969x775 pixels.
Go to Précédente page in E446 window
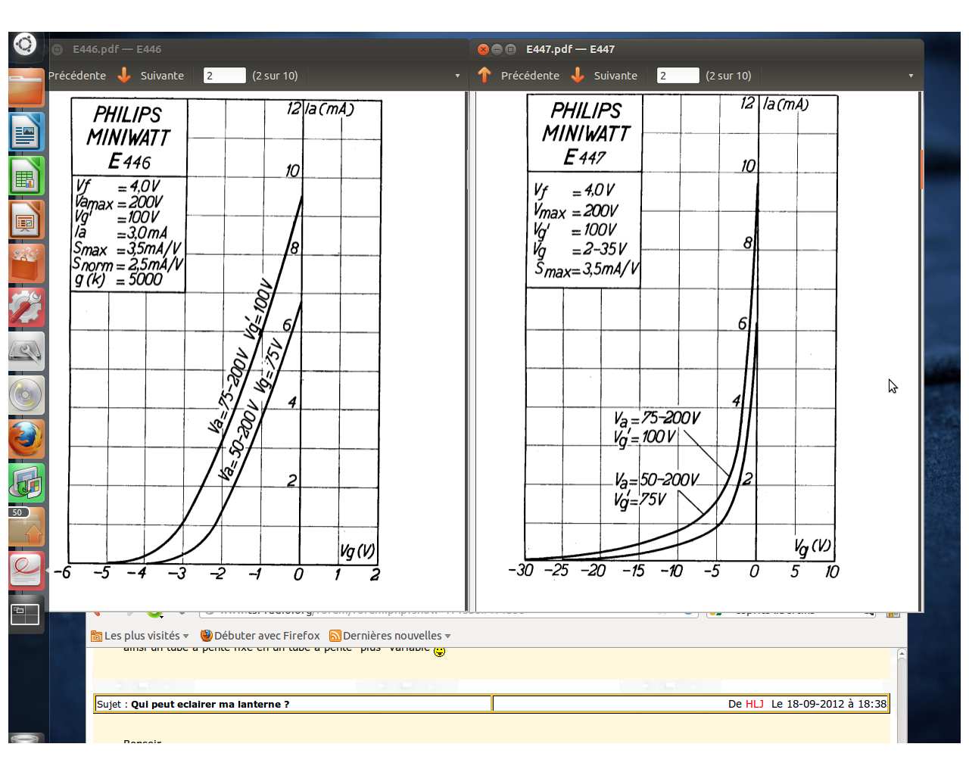pyautogui.click(x=77, y=76)
